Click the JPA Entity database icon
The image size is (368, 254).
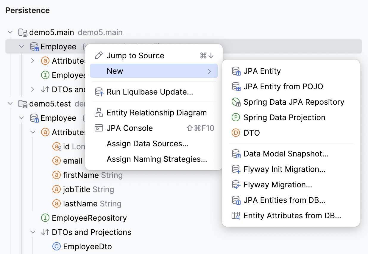point(236,71)
